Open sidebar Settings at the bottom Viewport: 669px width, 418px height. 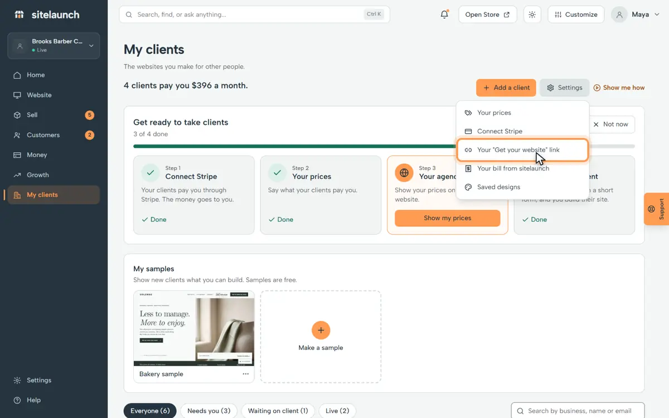(54, 380)
